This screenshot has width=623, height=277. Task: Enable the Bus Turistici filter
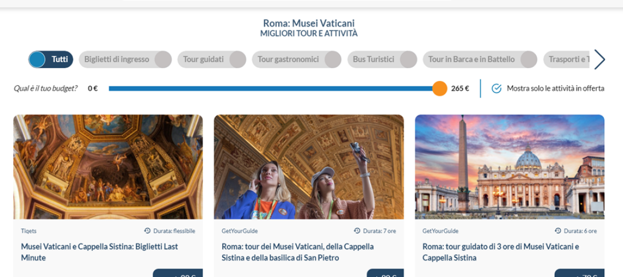382,59
